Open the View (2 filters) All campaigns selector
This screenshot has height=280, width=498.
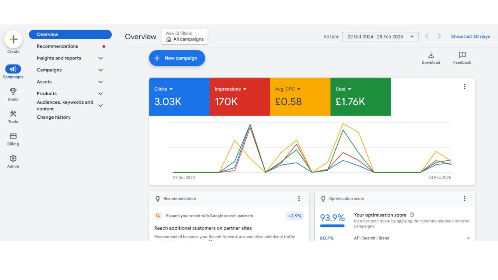(184, 37)
